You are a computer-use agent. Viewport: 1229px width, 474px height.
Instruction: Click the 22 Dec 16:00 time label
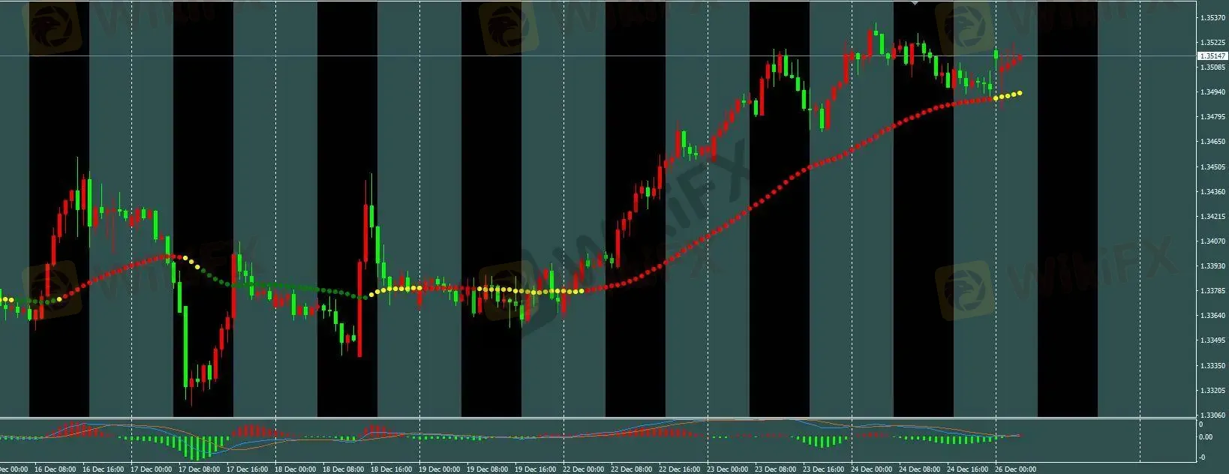[679, 469]
